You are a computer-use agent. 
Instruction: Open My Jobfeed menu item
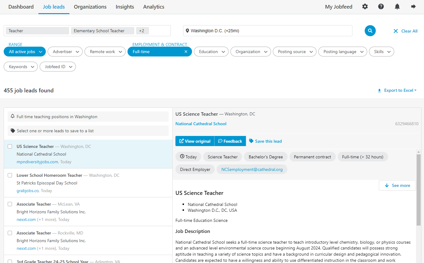click(x=339, y=7)
